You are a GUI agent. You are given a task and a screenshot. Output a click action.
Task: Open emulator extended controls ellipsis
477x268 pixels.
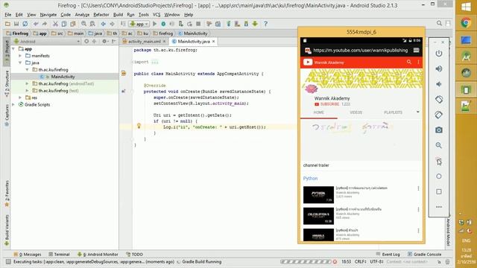pyautogui.click(x=439, y=207)
